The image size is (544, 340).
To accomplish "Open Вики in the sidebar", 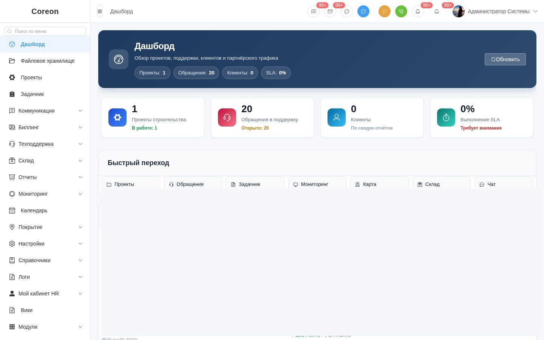I will click(x=45, y=310).
